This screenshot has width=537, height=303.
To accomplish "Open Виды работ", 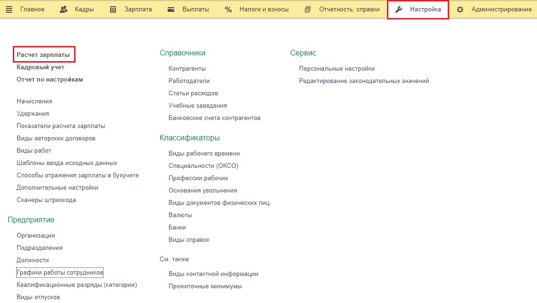I will (34, 150).
